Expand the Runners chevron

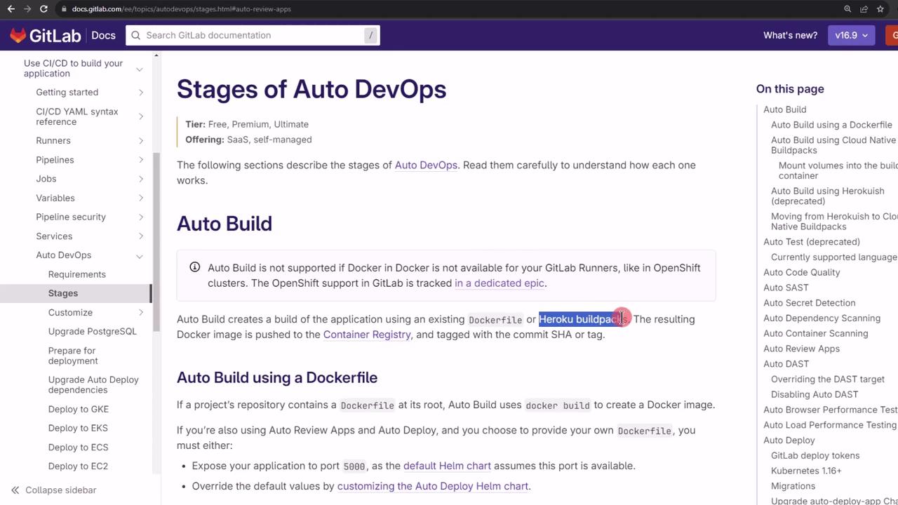pos(141,141)
